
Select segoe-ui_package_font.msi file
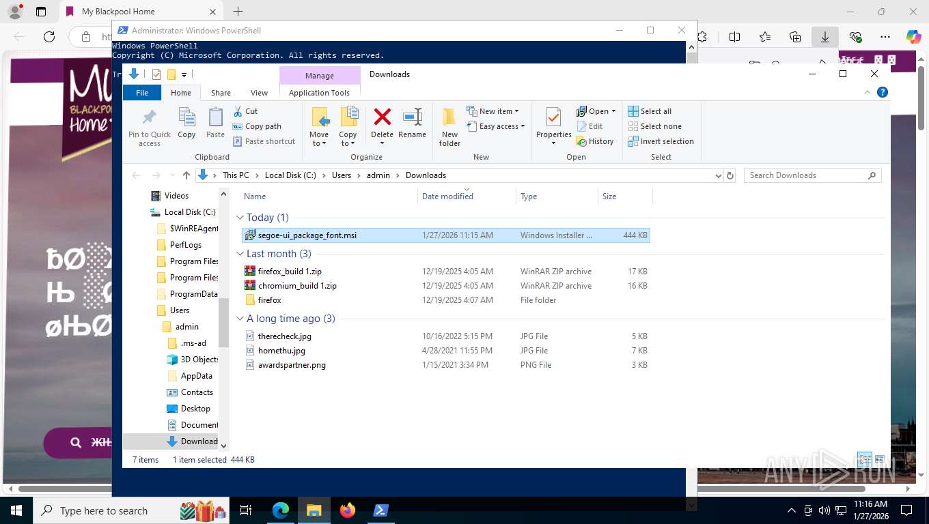click(446, 235)
